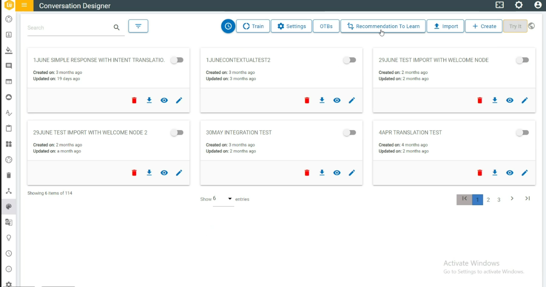Open the header settings gear icon

[519, 5]
